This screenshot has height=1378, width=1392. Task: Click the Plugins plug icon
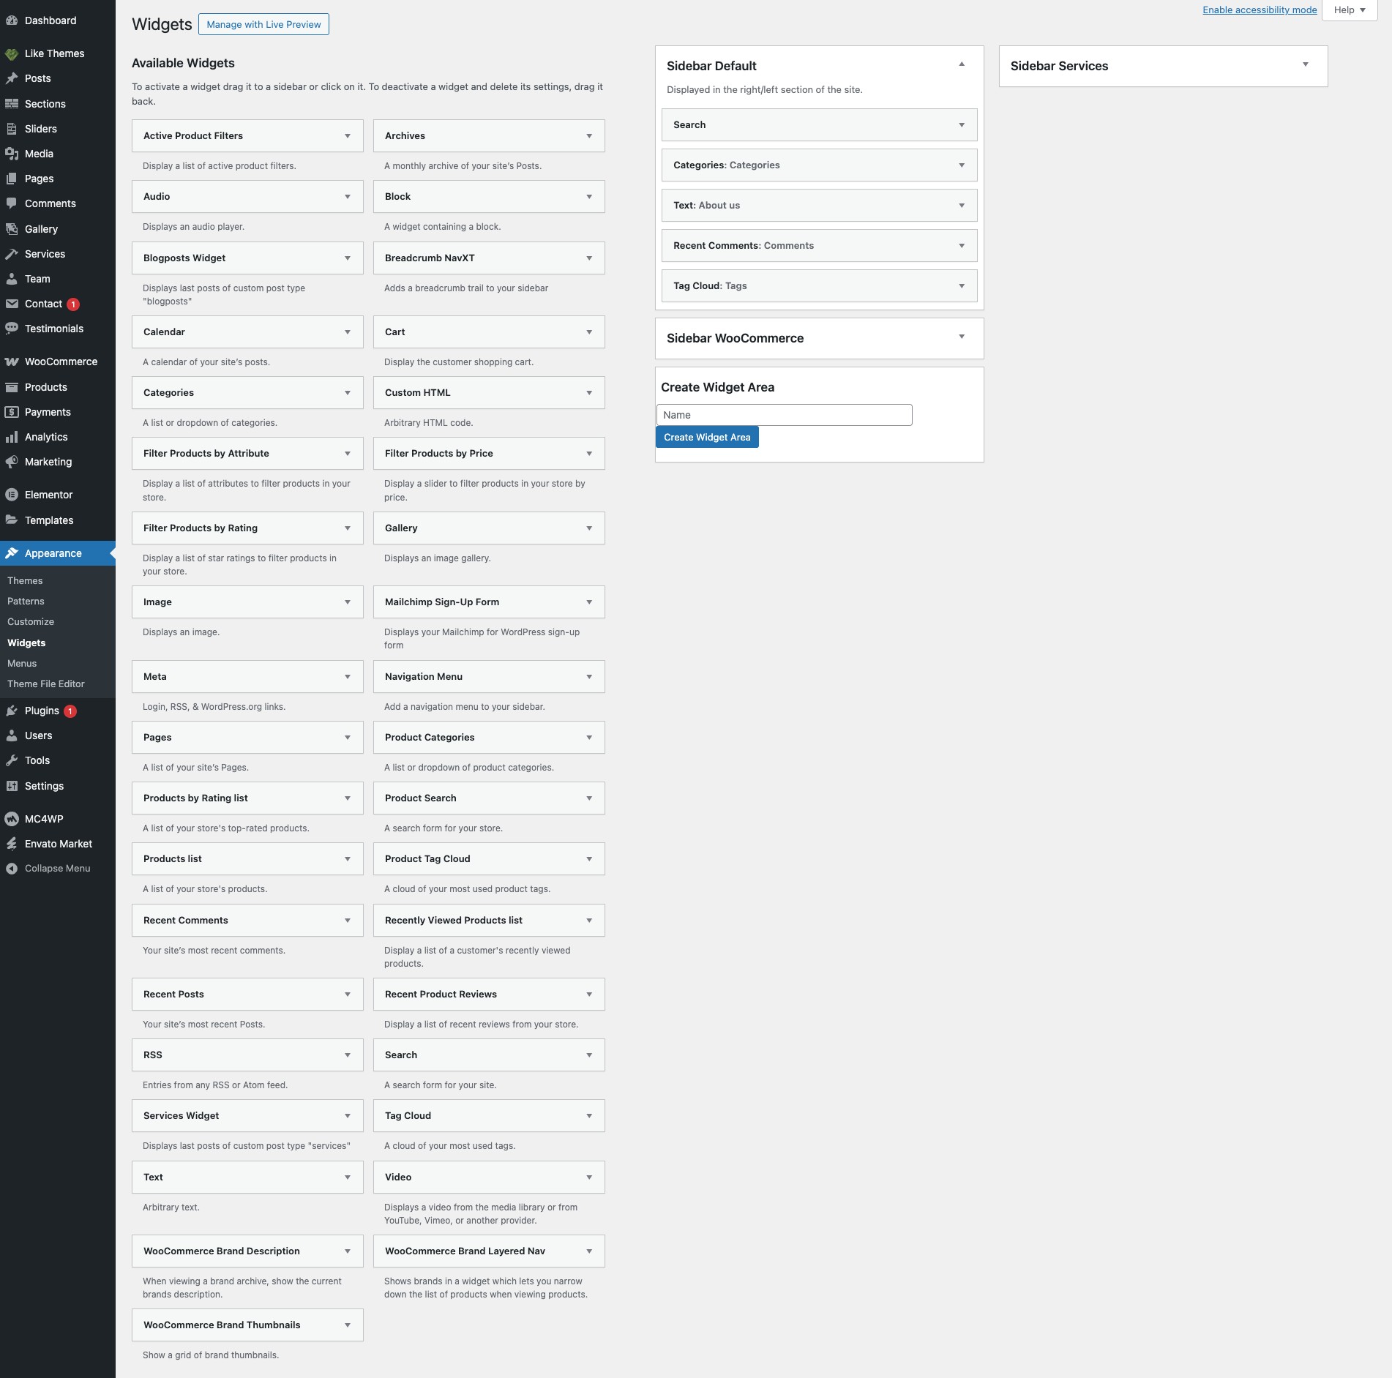coord(12,711)
